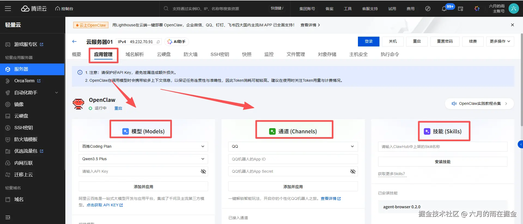Open 查看详情 link in the banner
The width and height of the screenshot is (523, 224).
(310, 25)
